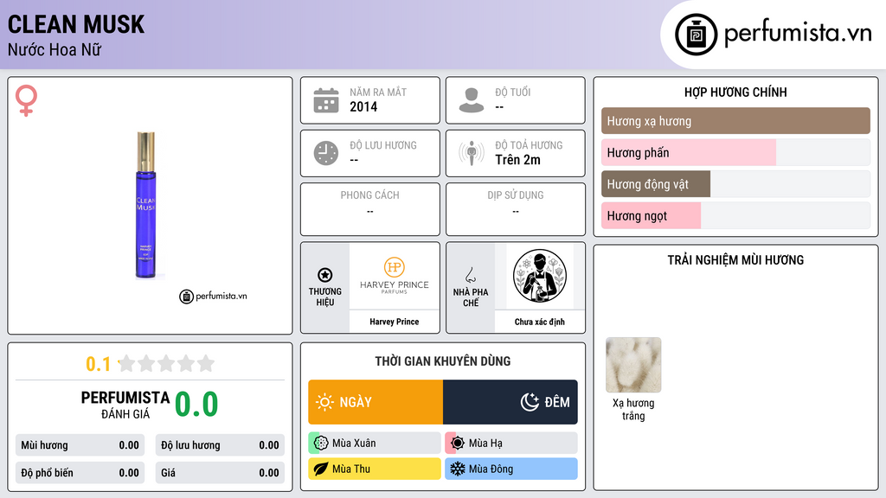Screen dimensions: 886x498
Task: Click the sillage person icon for Độ toả hương
Action: point(472,153)
